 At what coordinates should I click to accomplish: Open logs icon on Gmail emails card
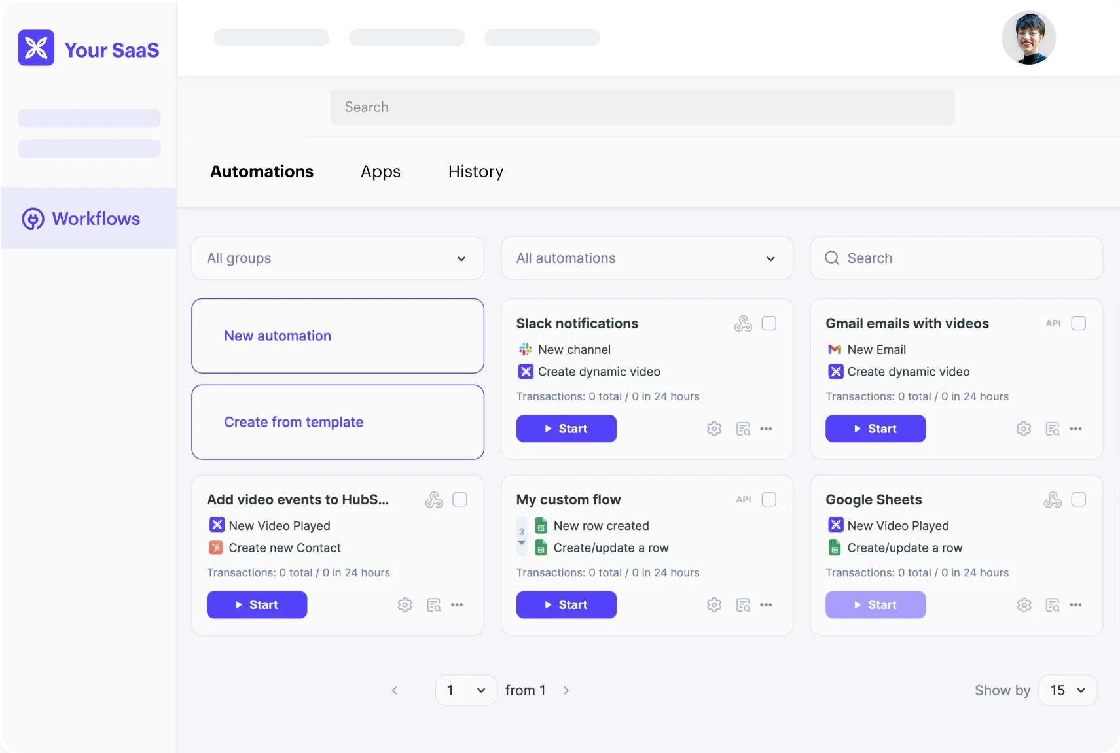click(x=1053, y=429)
